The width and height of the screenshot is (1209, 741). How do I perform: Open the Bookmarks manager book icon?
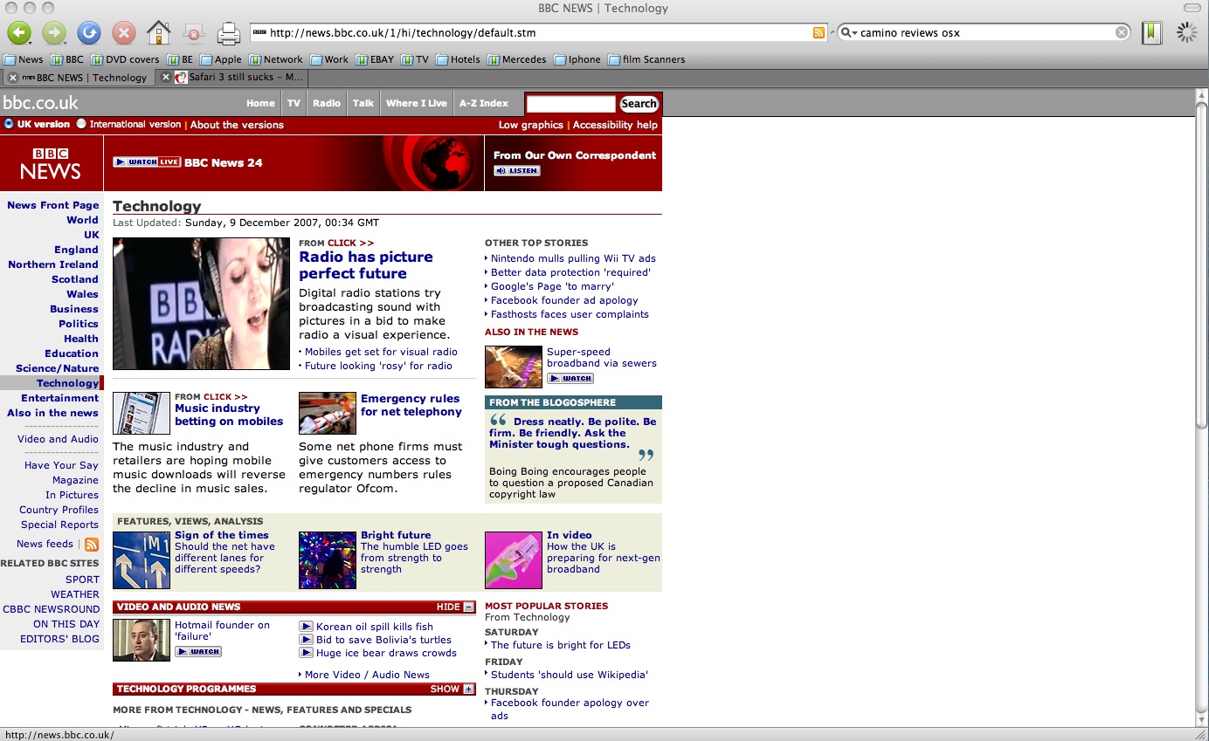(1152, 32)
